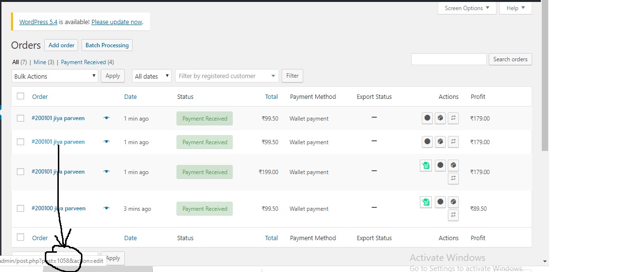Open Filter by registered customer dropdown
This screenshot has height=272, width=617.
[x=227, y=76]
